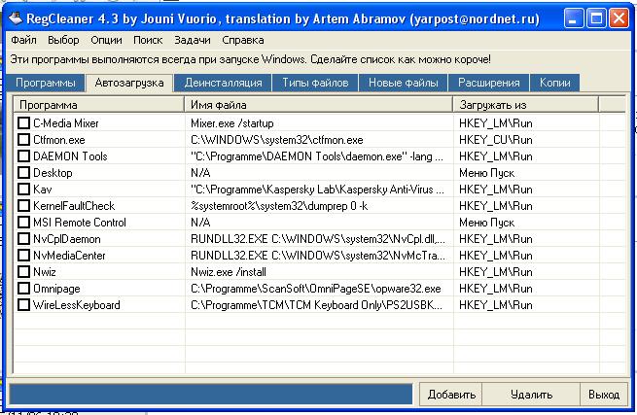Sort by the Загружать из column header

click(x=526, y=105)
